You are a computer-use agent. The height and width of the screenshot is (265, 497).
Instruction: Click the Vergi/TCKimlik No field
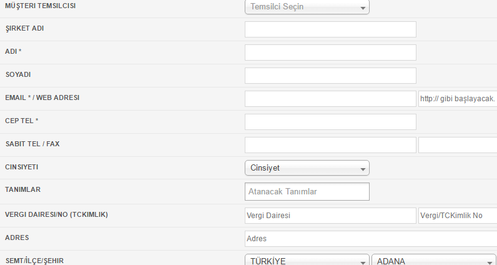[458, 216]
